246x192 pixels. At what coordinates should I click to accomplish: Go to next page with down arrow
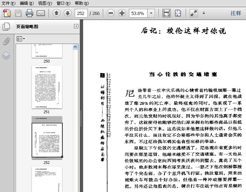coord(68,13)
